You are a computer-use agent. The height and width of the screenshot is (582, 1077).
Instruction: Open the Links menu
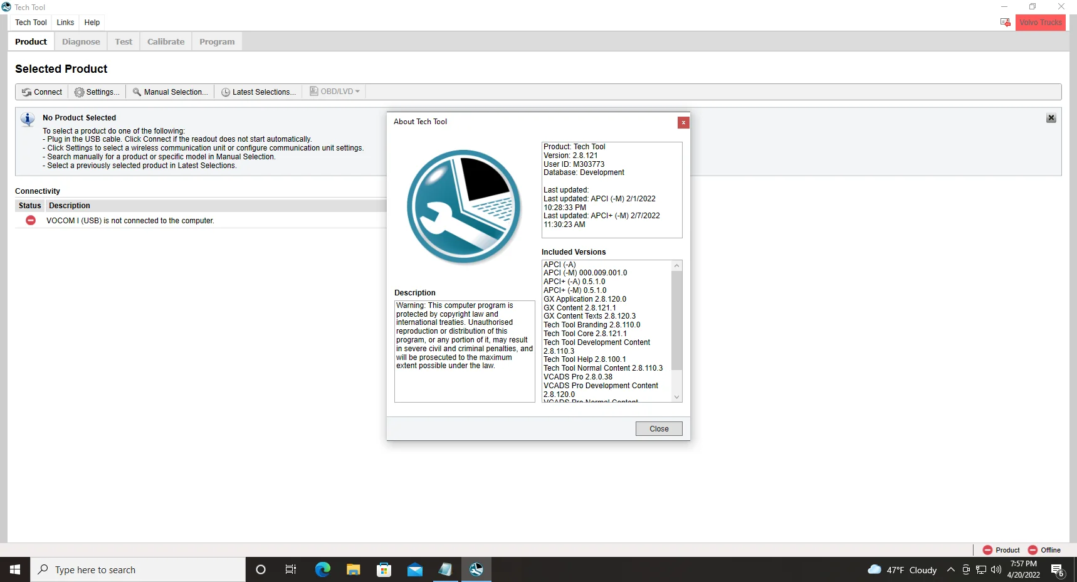[x=65, y=23]
